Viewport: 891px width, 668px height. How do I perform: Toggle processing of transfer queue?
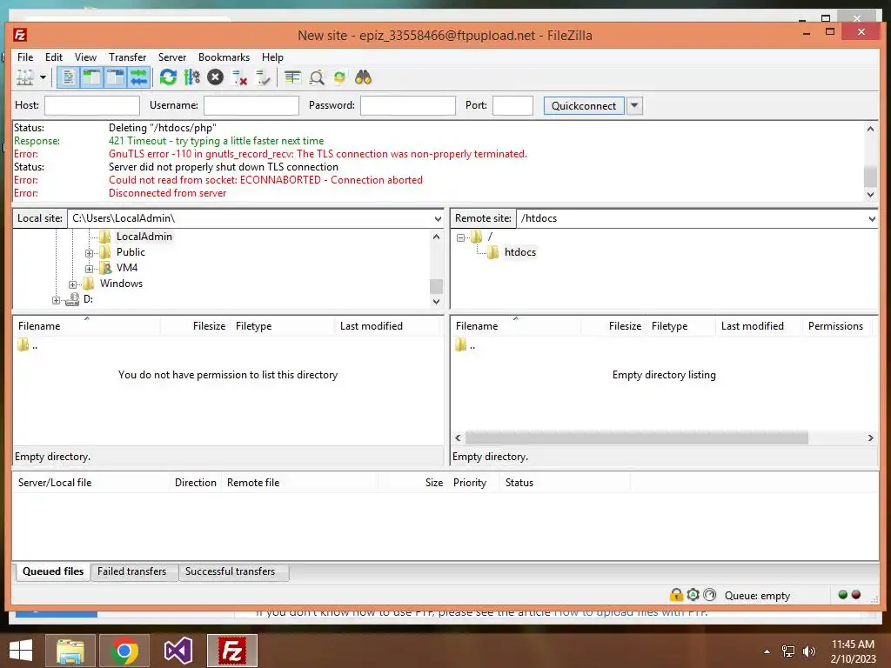(x=192, y=77)
